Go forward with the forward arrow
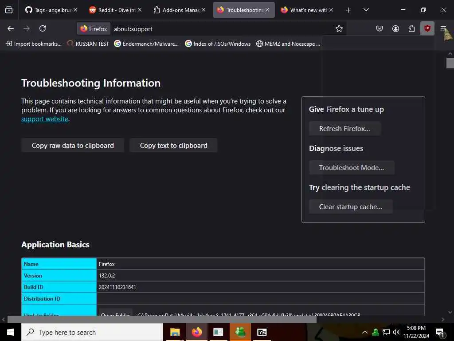The height and width of the screenshot is (341, 454). pos(27,28)
